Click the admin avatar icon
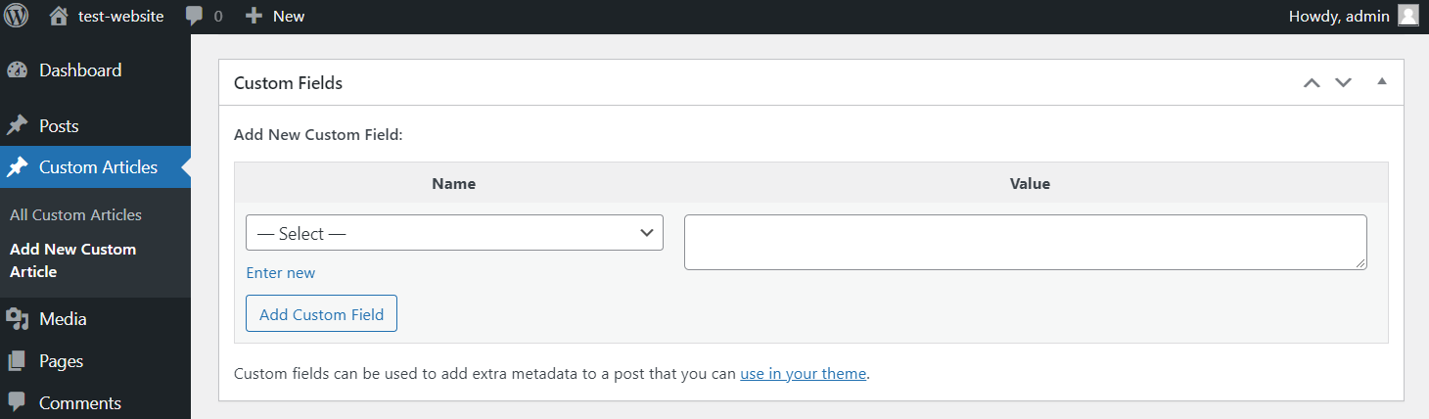The image size is (1429, 419). click(1407, 16)
